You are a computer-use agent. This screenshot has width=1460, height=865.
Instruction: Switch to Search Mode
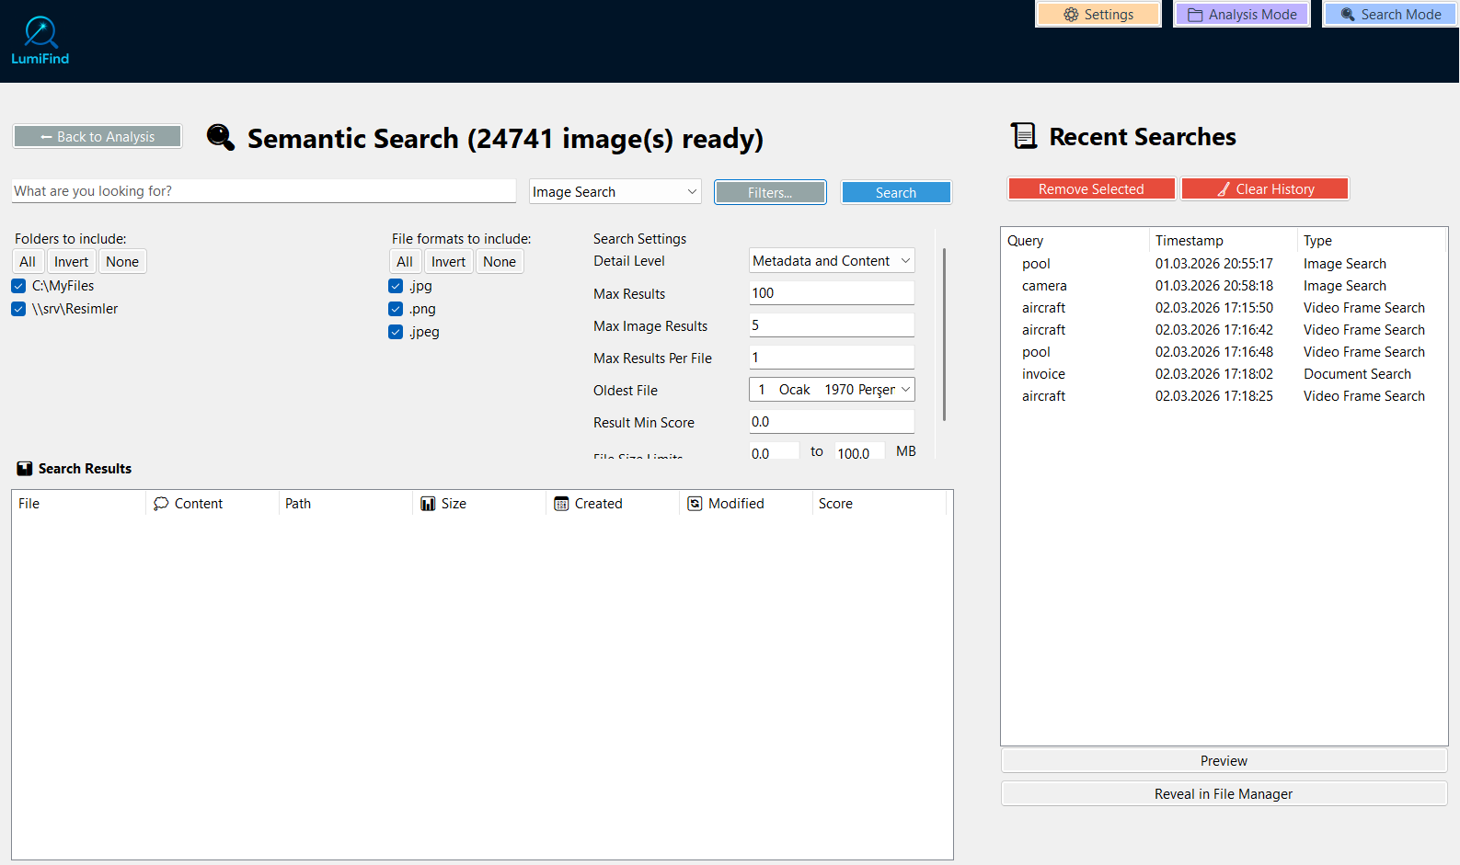coord(1391,15)
